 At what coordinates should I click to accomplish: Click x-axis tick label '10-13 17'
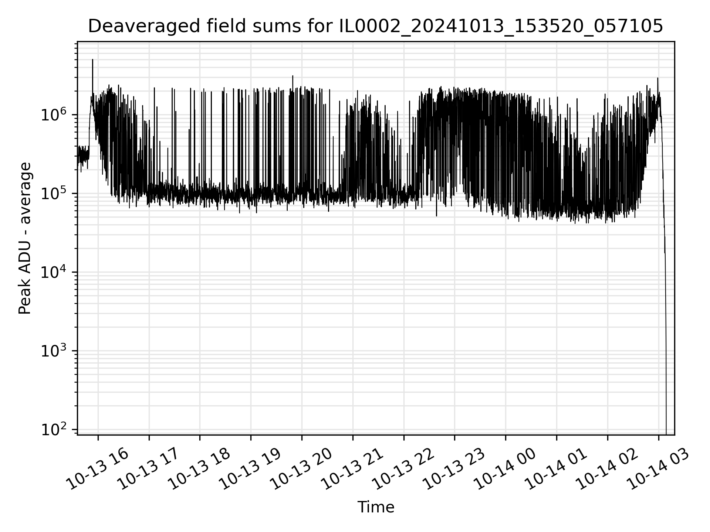point(148,469)
